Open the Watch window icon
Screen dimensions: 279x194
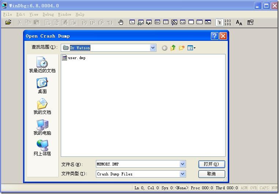pyautogui.click(x=141, y=22)
